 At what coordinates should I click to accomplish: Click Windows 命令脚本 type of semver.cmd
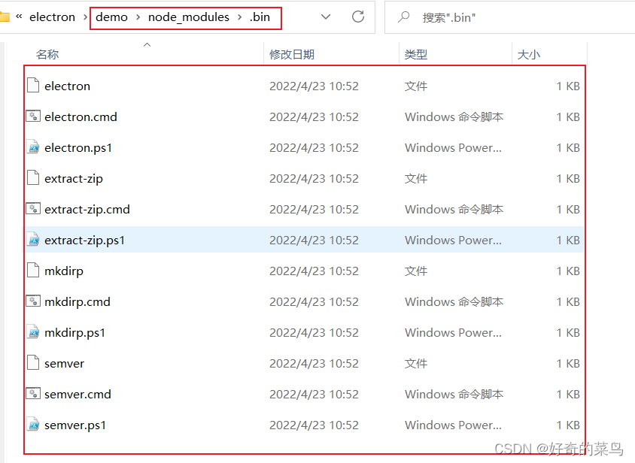point(454,394)
